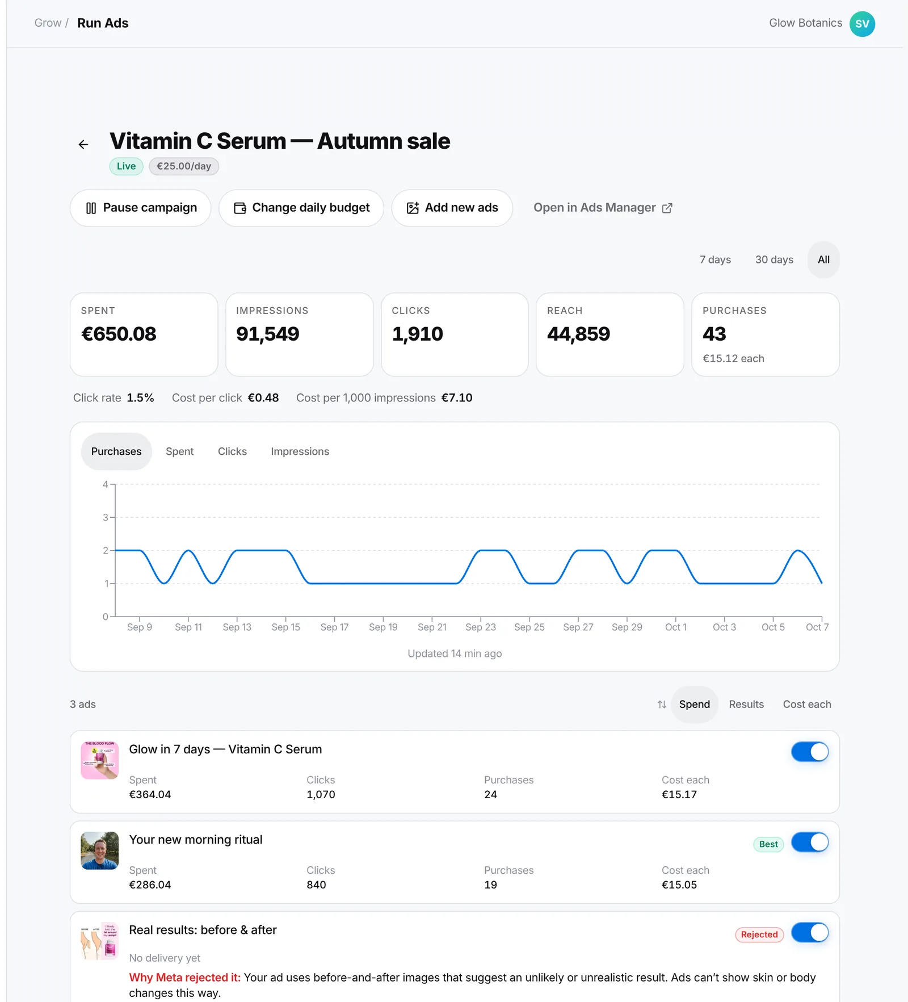908x1002 pixels.
Task: Click the Spent €650.08 card
Action: click(144, 334)
